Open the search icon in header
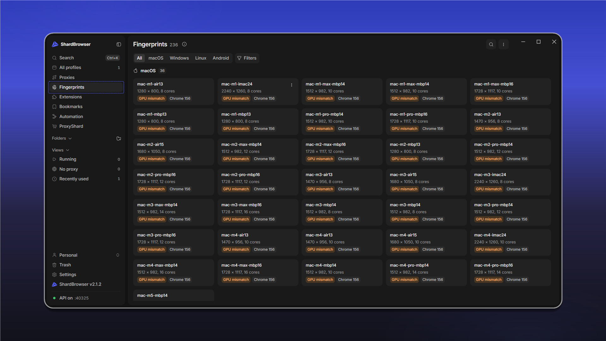 tap(491, 45)
